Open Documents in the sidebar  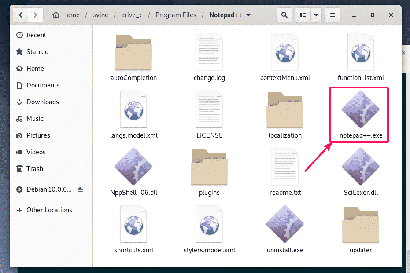point(51,85)
